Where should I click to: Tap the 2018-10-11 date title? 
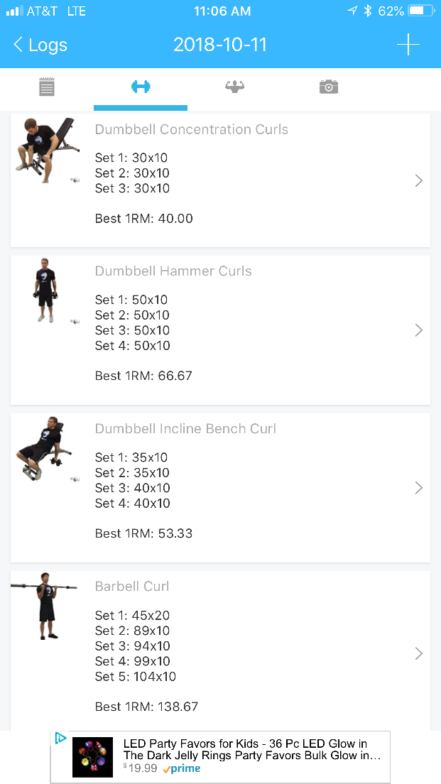[x=220, y=45]
